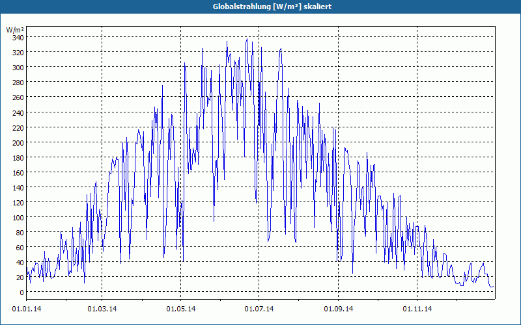Screen dimensions: 521x325
Task: Click the 180 y-axis value
Action: point(18,158)
